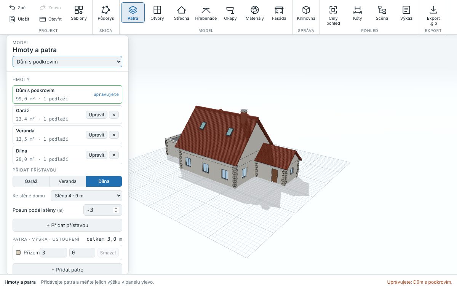The width and height of the screenshot is (457, 289).
Task: Open the Výkaz report
Action: point(406,13)
